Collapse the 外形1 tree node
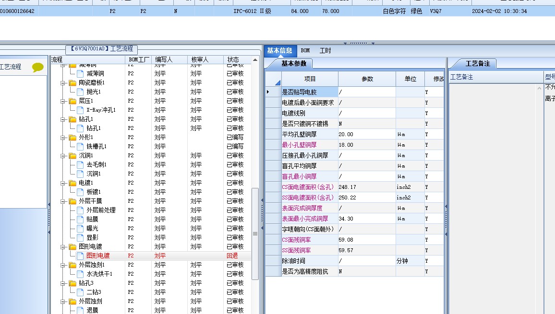Screen dimensions: 555x314 [63, 138]
